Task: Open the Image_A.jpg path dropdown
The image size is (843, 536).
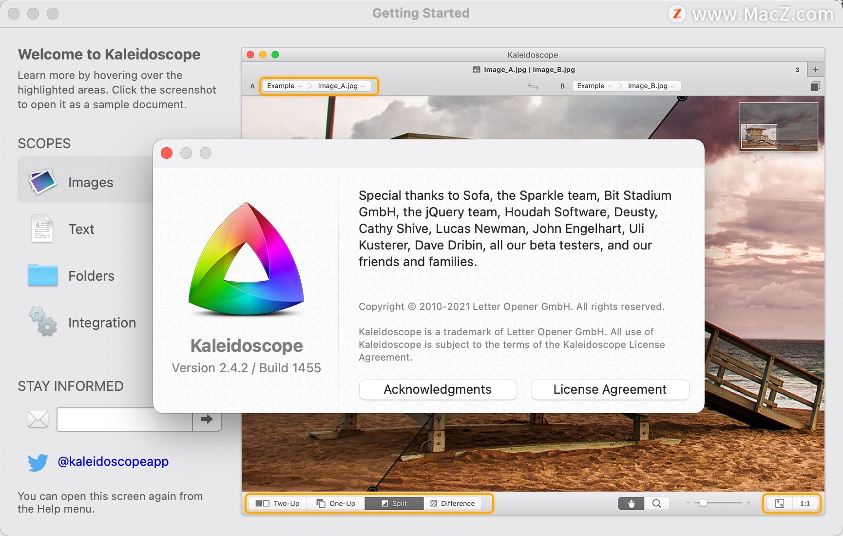Action: point(341,86)
